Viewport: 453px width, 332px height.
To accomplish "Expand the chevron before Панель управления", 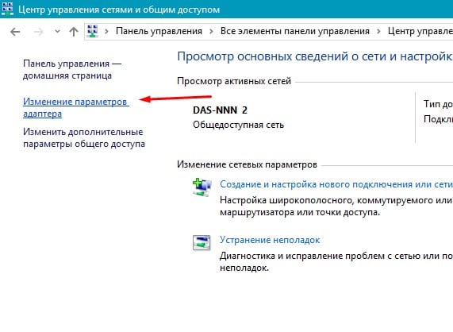I will tap(106, 31).
